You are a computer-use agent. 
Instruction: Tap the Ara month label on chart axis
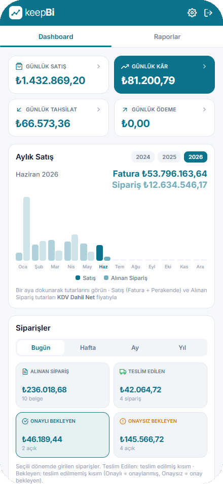coord(200,267)
